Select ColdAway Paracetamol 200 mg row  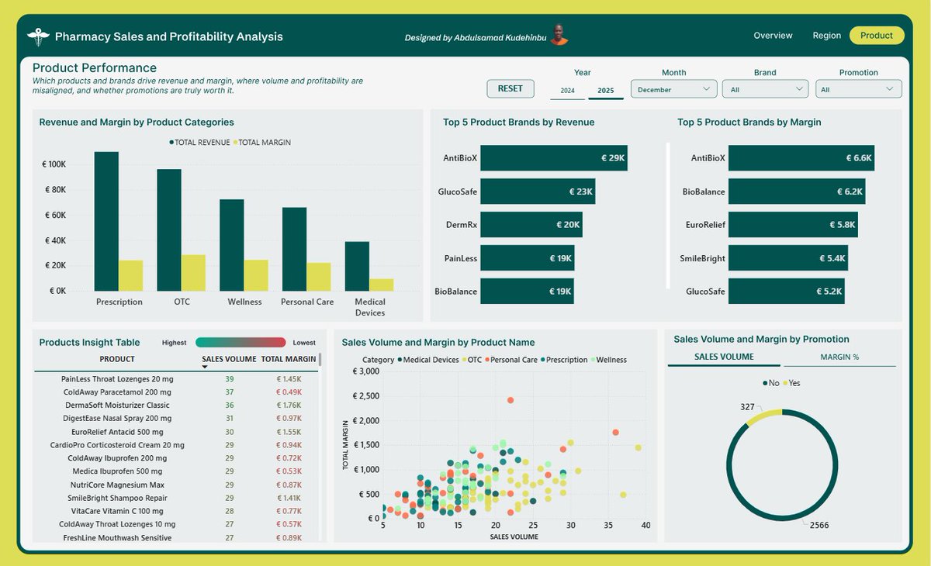coord(176,392)
